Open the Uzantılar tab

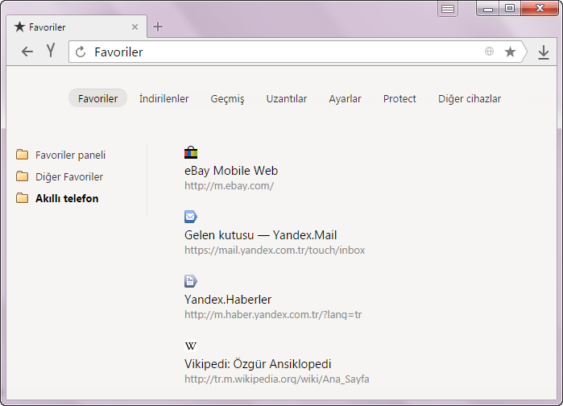tap(286, 98)
